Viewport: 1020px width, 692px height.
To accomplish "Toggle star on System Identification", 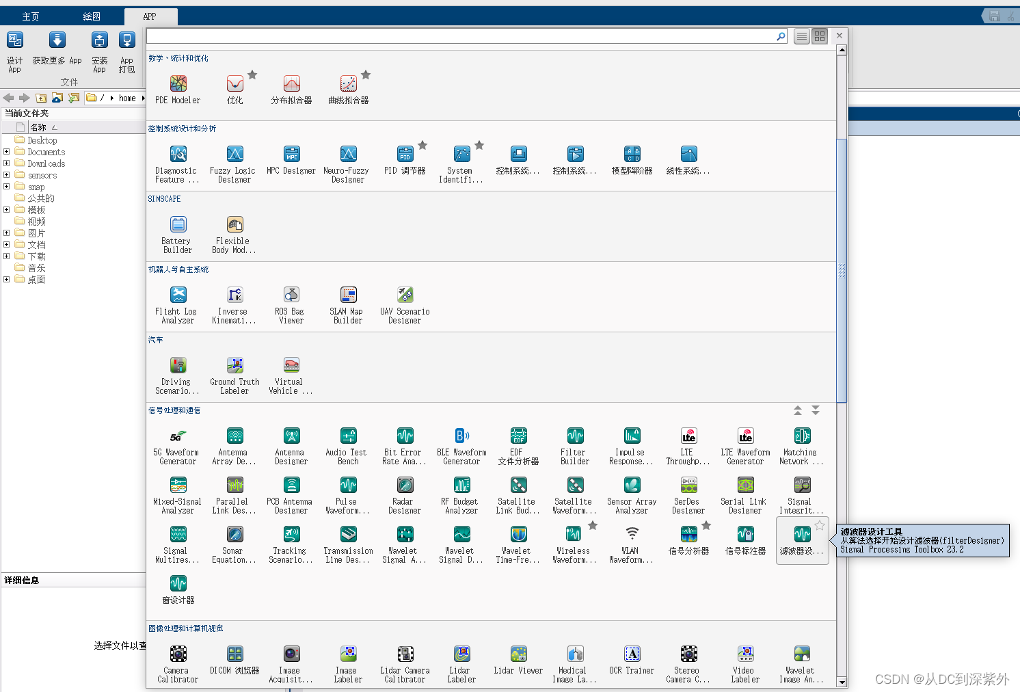I will 479,145.
